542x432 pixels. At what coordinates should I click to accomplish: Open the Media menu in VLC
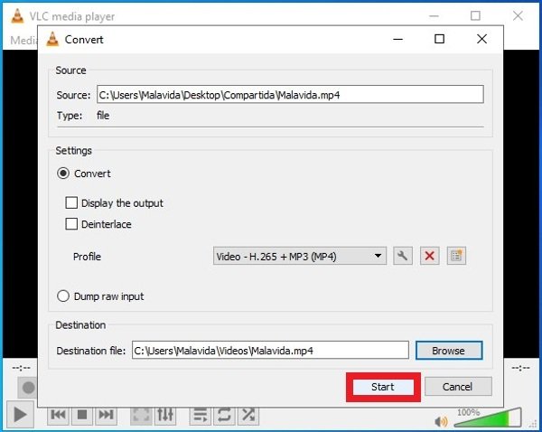point(23,41)
